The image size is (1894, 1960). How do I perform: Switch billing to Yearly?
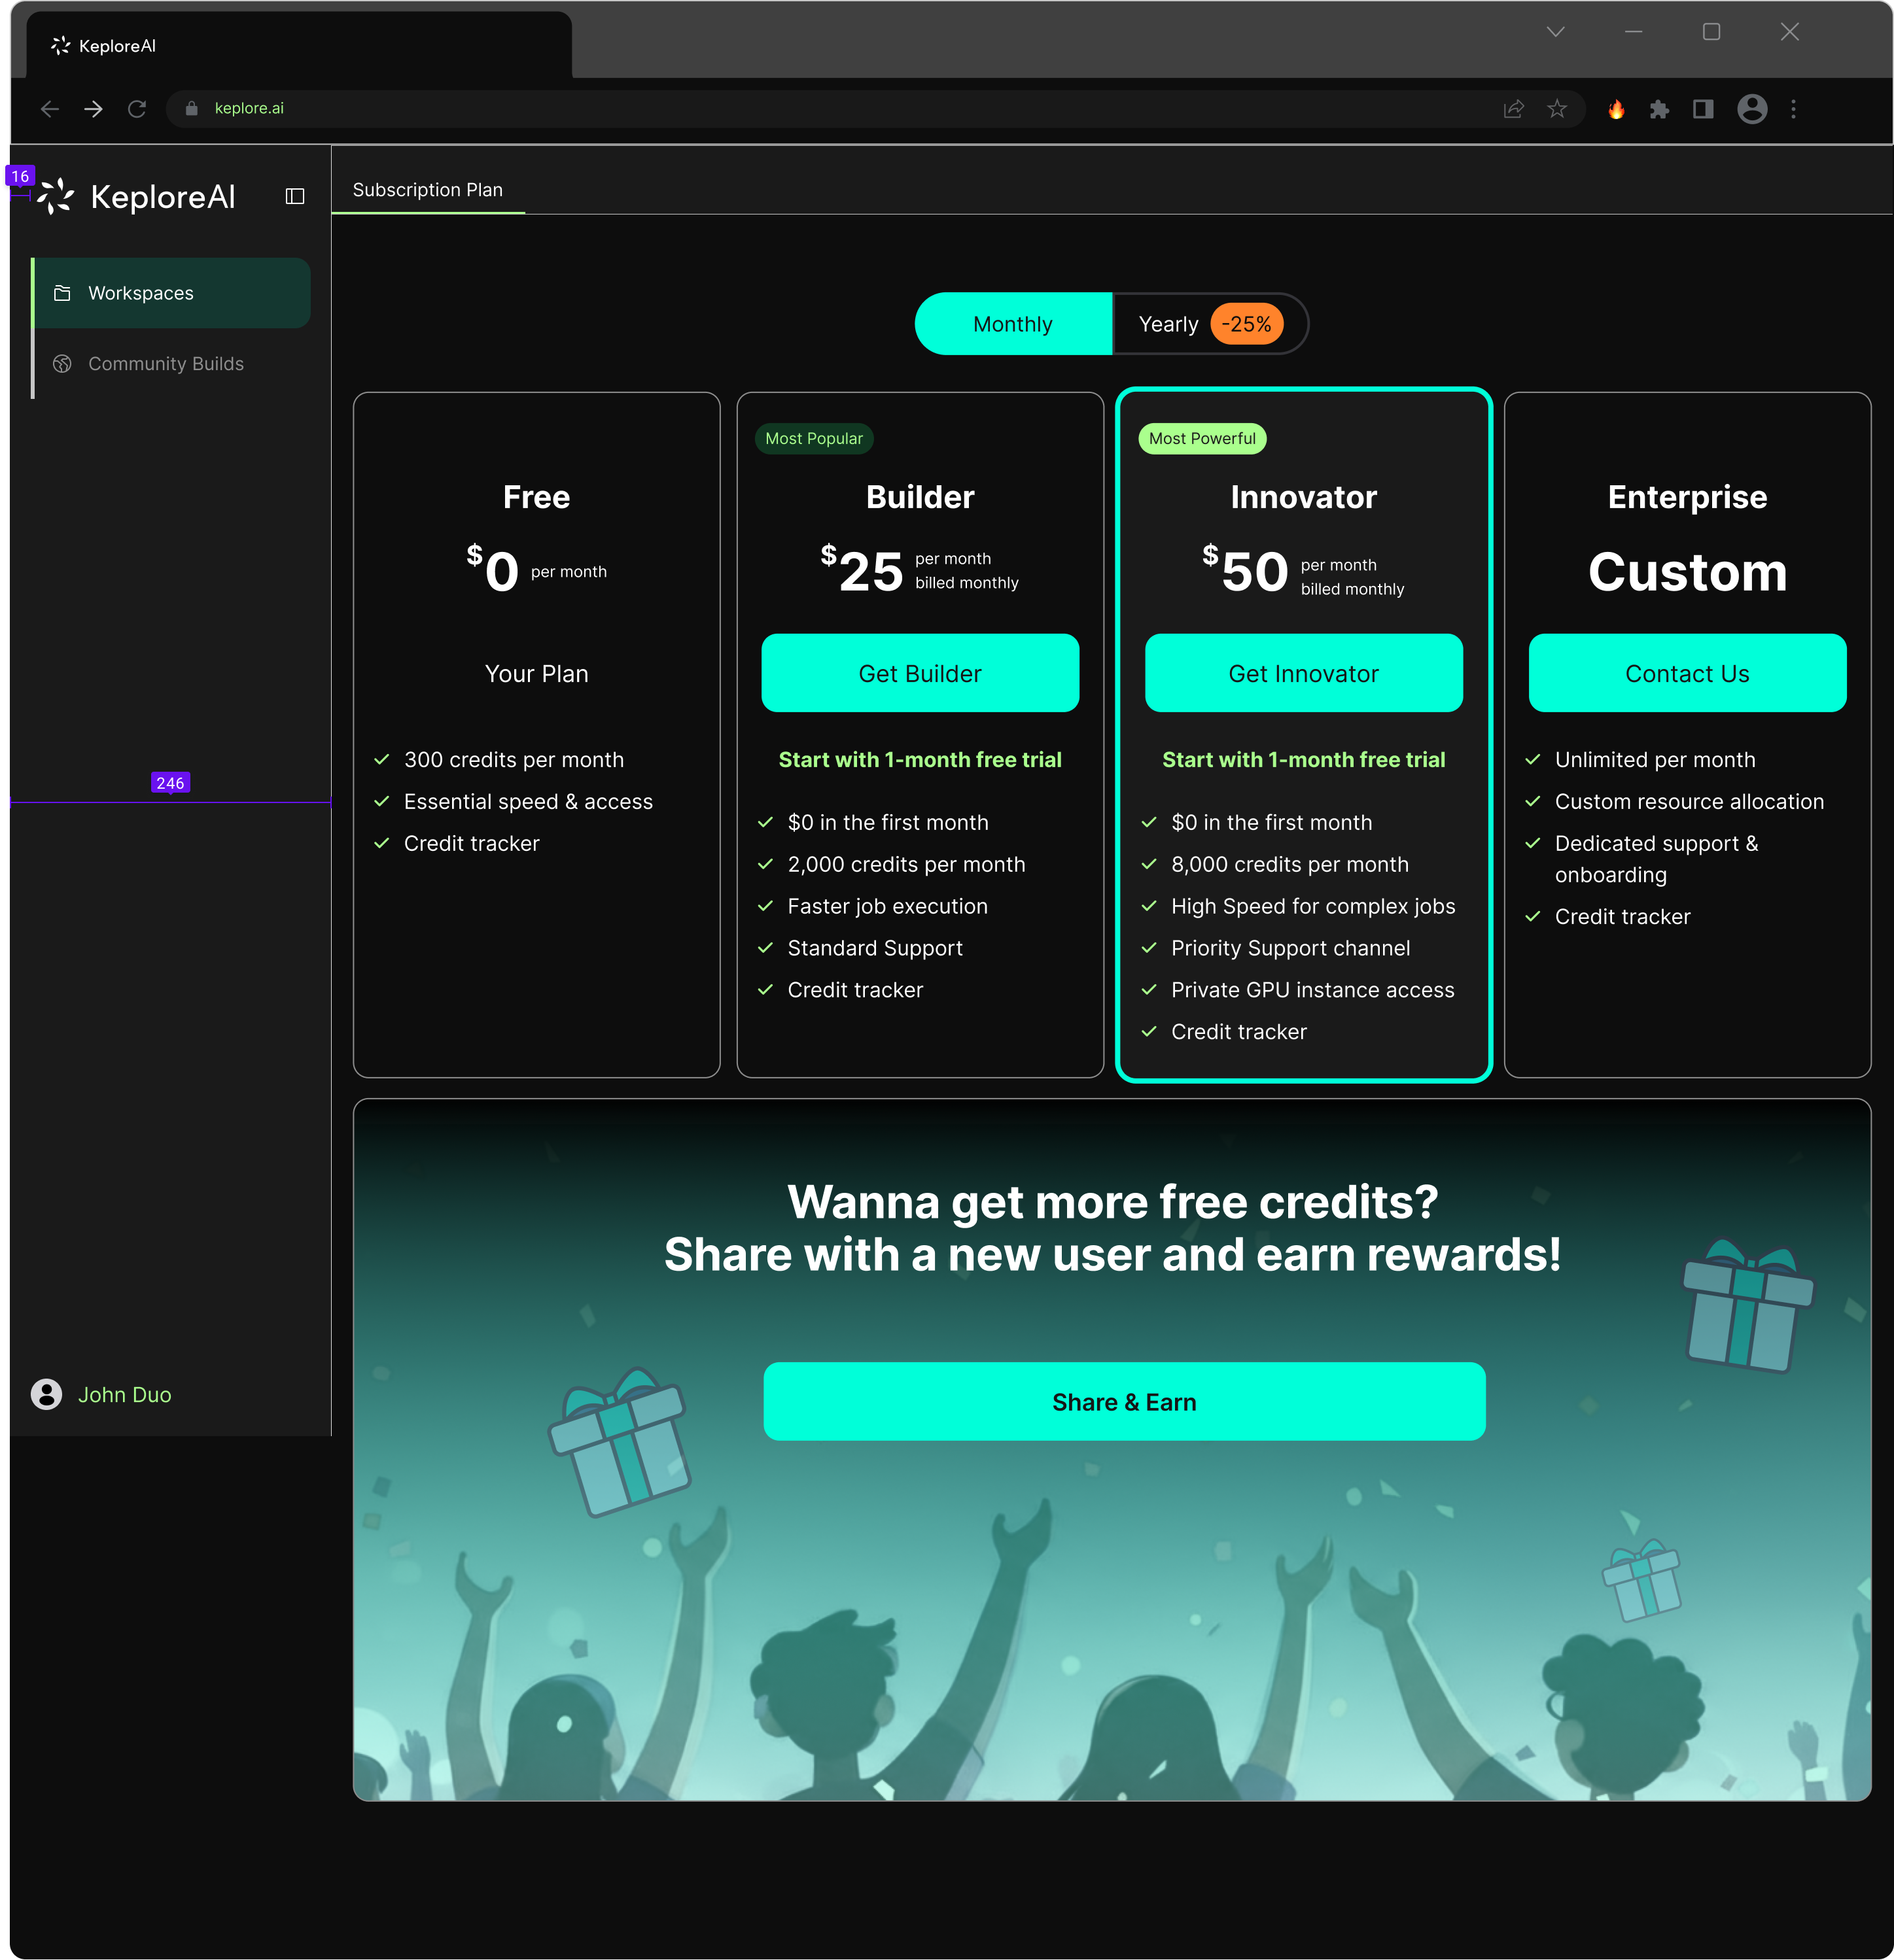coord(1168,323)
